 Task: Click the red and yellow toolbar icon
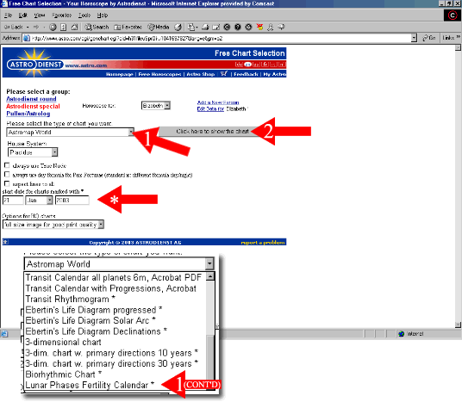[259, 27]
